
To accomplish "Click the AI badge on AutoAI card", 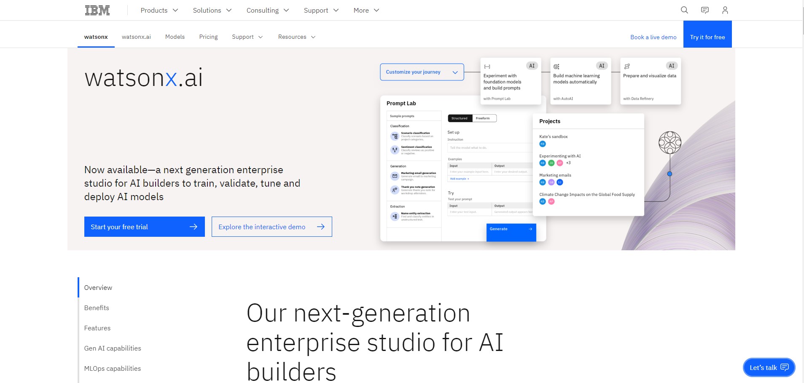I will pos(602,66).
